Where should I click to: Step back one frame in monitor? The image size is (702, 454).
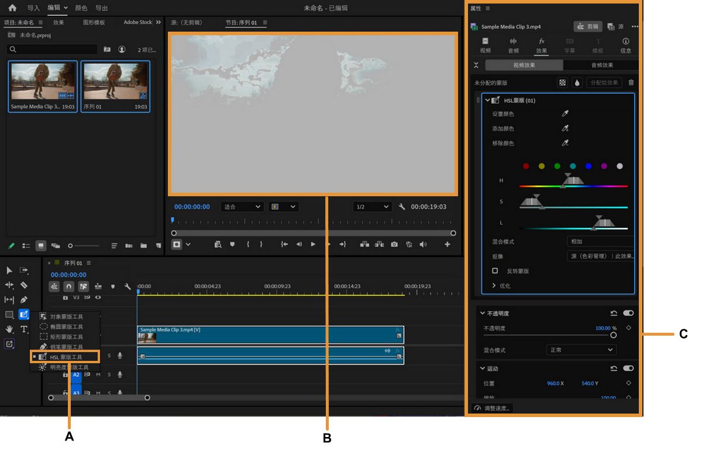[299, 244]
